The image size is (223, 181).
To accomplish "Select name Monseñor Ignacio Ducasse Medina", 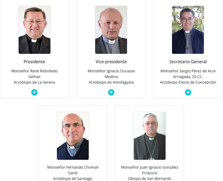I will pos(111,74).
